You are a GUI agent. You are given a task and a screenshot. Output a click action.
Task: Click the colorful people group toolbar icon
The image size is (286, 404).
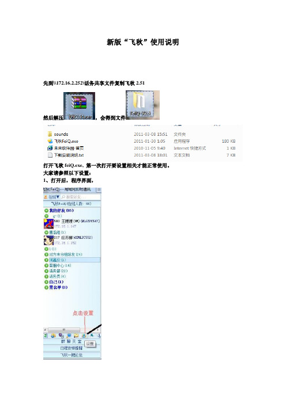54,336
